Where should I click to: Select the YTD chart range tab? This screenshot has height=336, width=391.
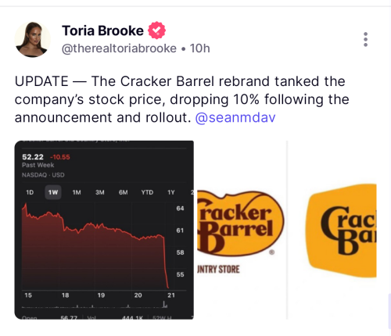click(x=147, y=192)
